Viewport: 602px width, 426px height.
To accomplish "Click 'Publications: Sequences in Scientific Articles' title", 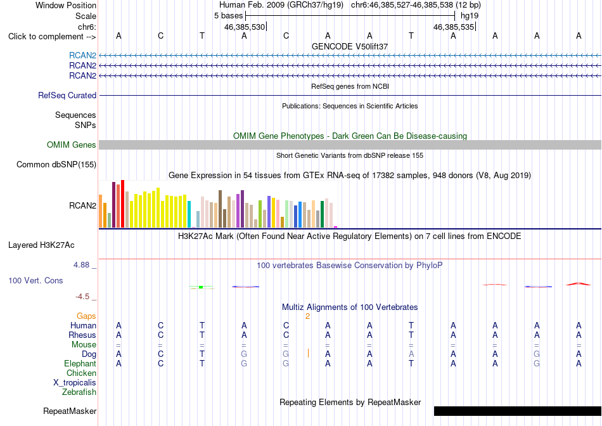I will coord(350,106).
